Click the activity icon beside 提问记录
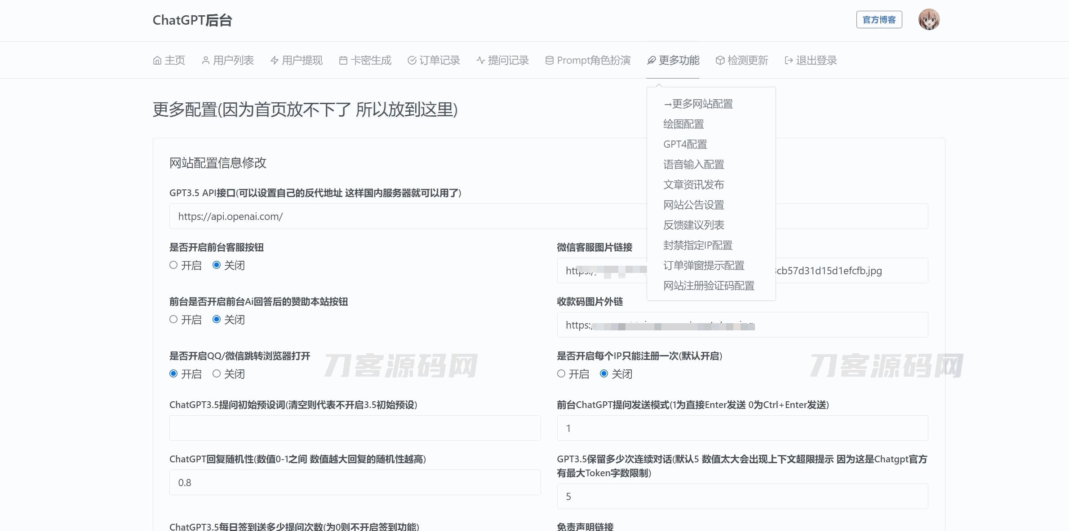This screenshot has height=531, width=1069. pos(480,60)
